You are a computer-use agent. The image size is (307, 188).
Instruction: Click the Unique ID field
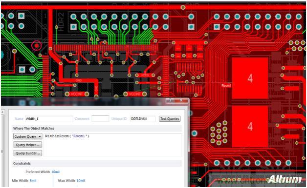pyautogui.click(x=143, y=118)
